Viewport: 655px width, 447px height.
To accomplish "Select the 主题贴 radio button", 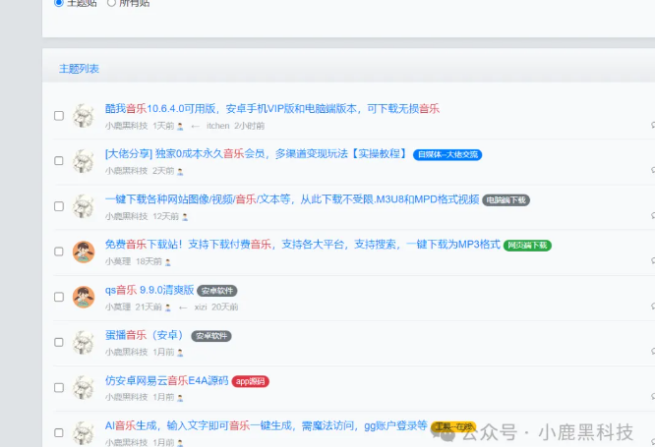I will point(59,3).
